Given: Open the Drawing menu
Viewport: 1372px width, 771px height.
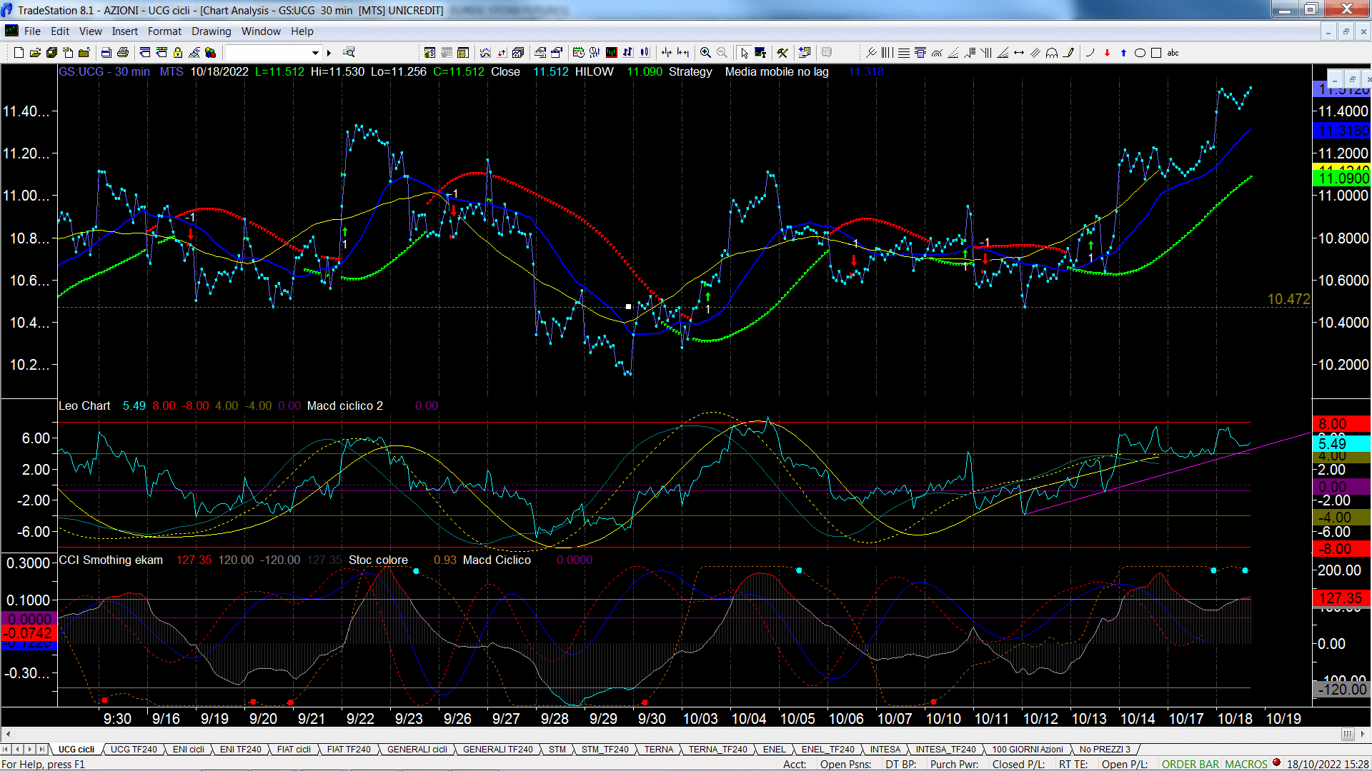Looking at the screenshot, I should (212, 31).
